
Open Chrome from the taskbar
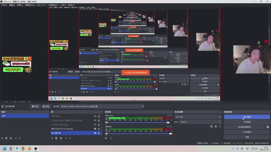click(x=23, y=149)
